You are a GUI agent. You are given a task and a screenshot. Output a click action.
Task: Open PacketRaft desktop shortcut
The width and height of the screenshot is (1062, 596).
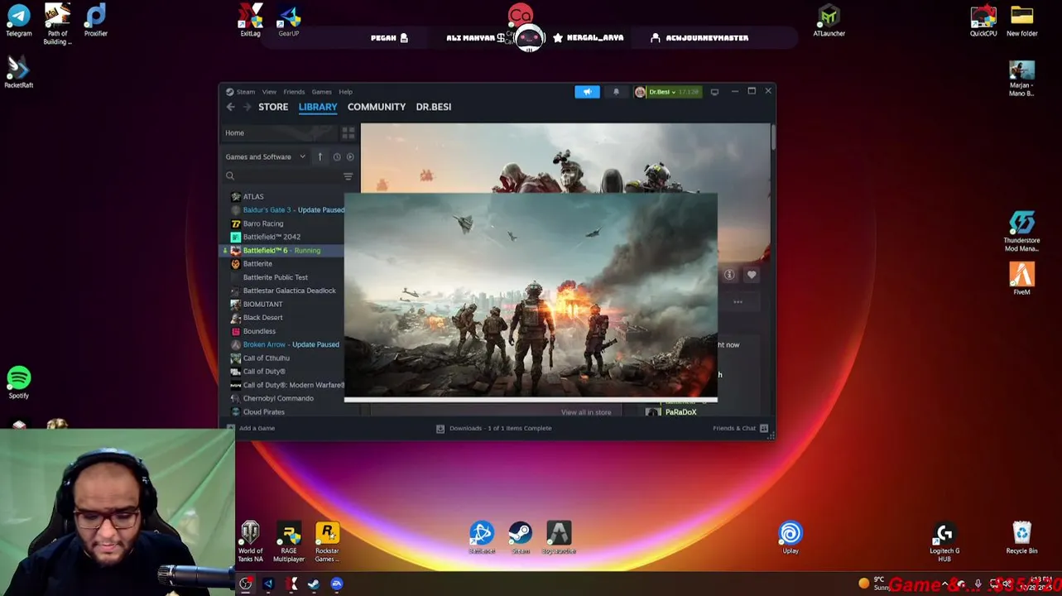18,72
